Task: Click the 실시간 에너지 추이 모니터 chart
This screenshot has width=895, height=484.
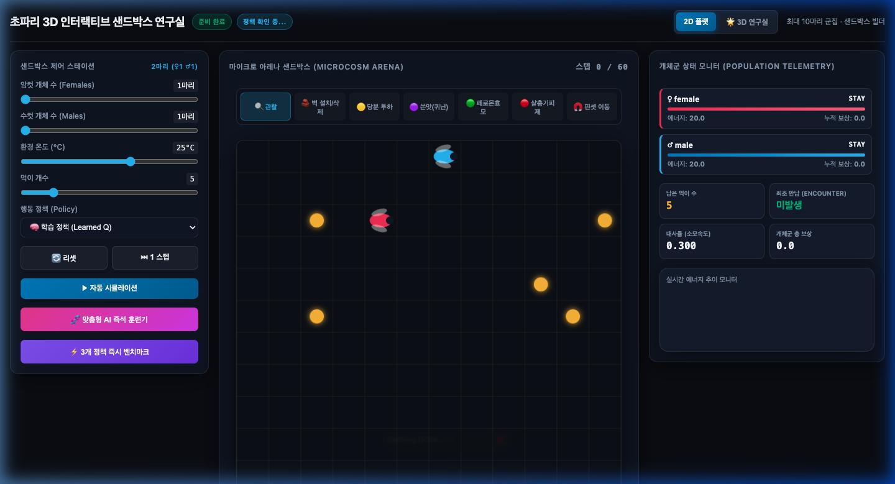Action: (x=766, y=310)
